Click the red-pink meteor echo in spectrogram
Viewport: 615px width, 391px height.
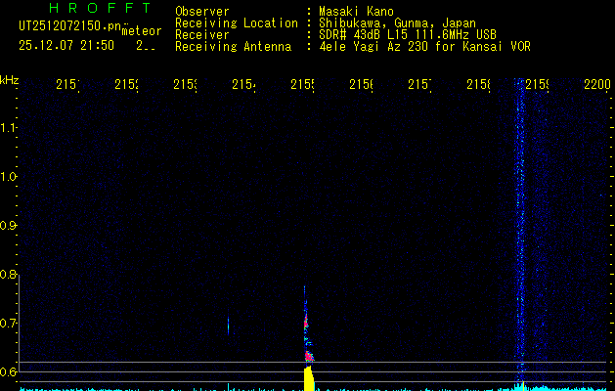click(x=306, y=323)
